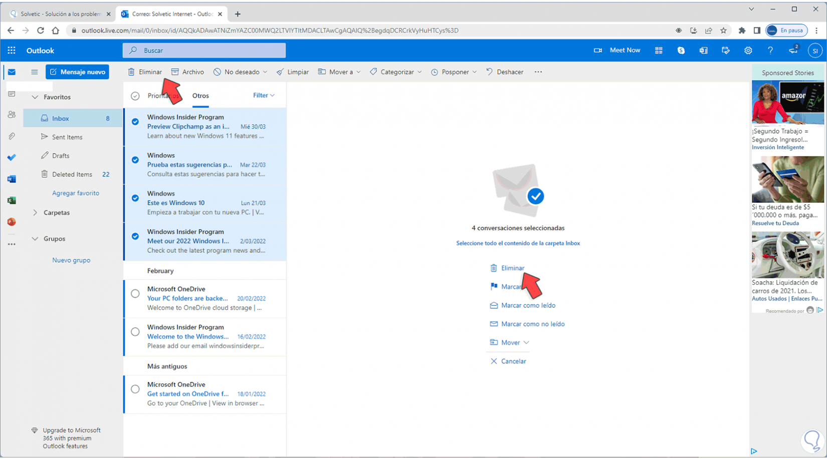Open the Help question mark
827x459 pixels.
[x=770, y=51]
